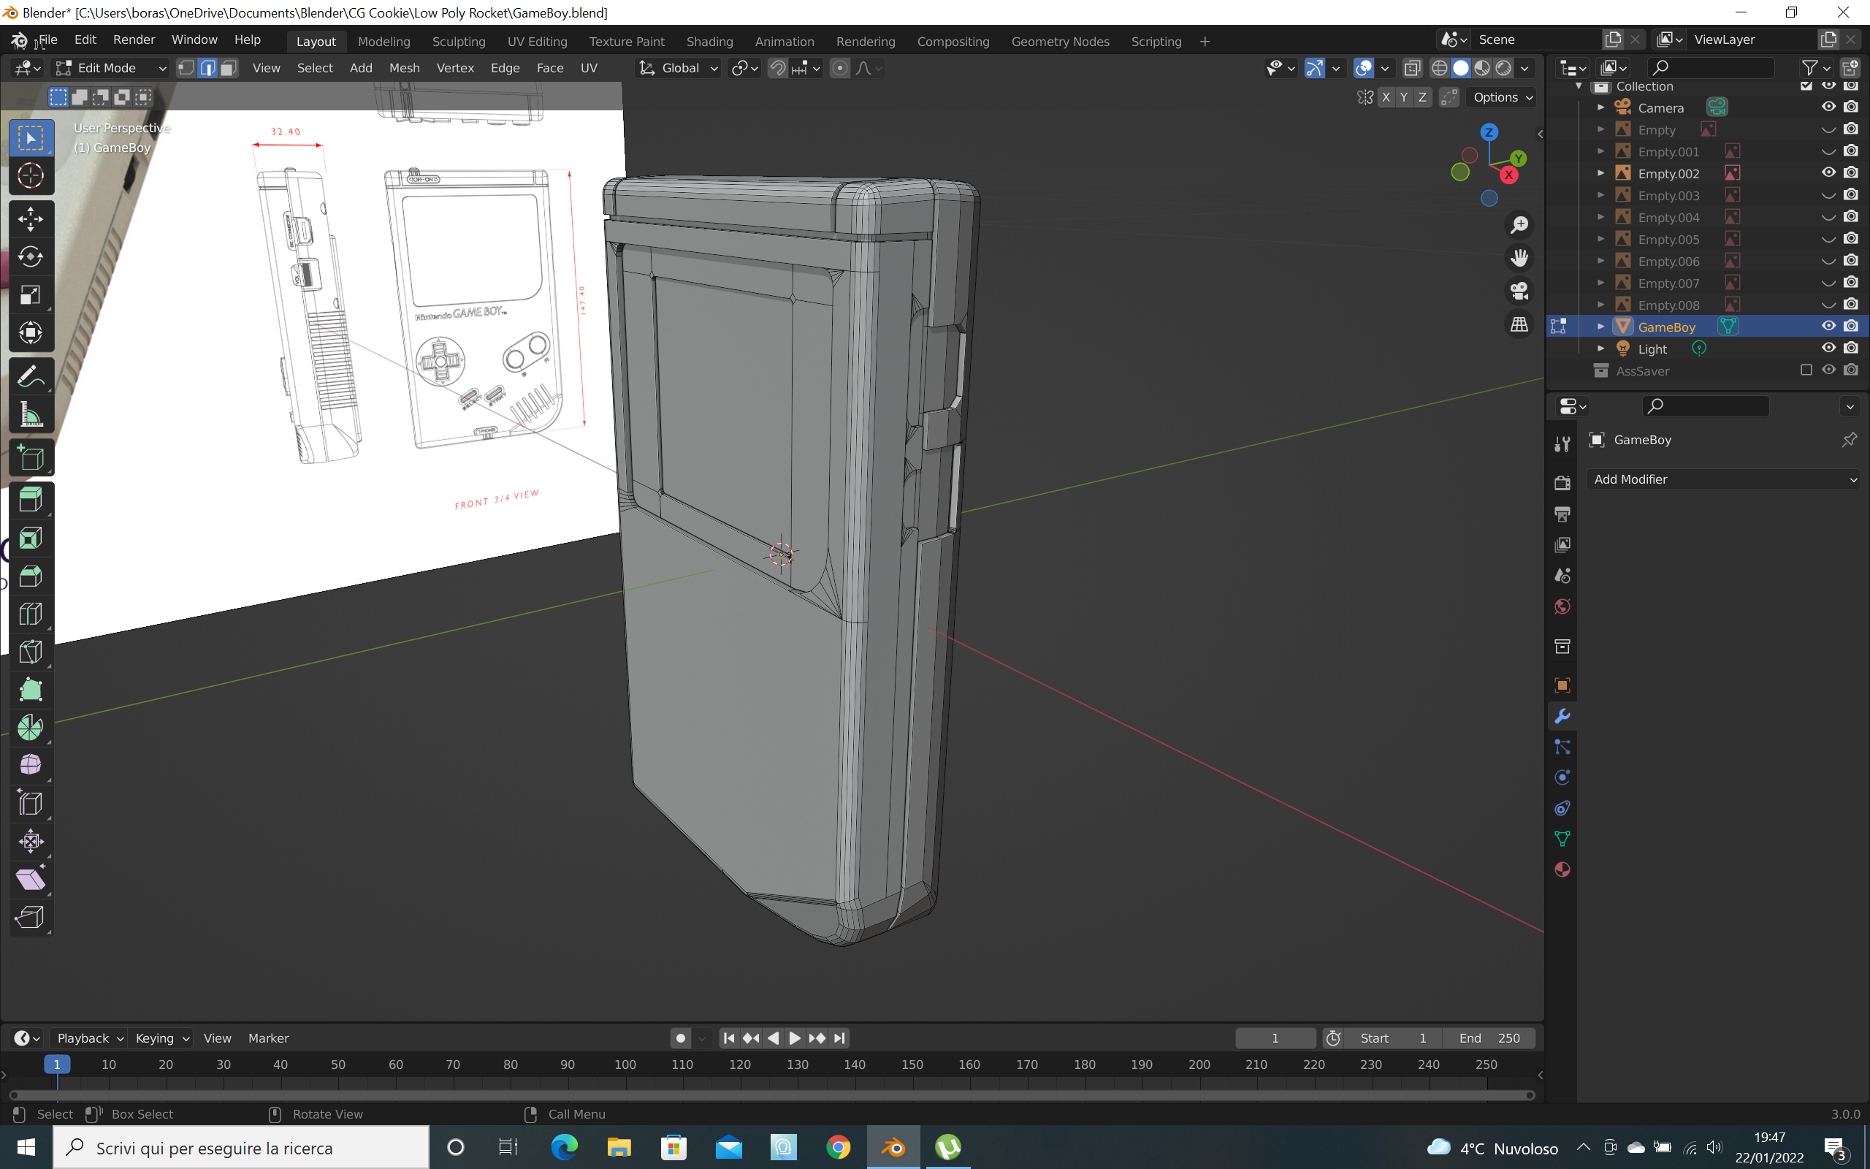Click the Options button in viewport header

point(1501,97)
